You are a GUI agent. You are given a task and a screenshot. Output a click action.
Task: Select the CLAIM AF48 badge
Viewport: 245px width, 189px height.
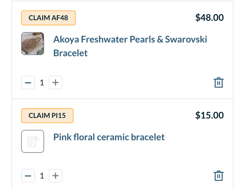[x=48, y=18]
